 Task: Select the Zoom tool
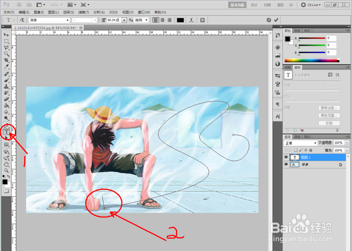6,171
